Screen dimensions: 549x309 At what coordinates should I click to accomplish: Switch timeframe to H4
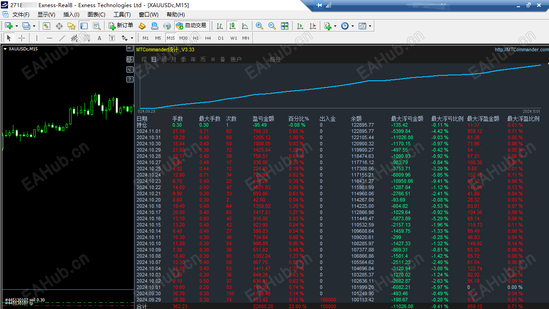click(x=208, y=38)
